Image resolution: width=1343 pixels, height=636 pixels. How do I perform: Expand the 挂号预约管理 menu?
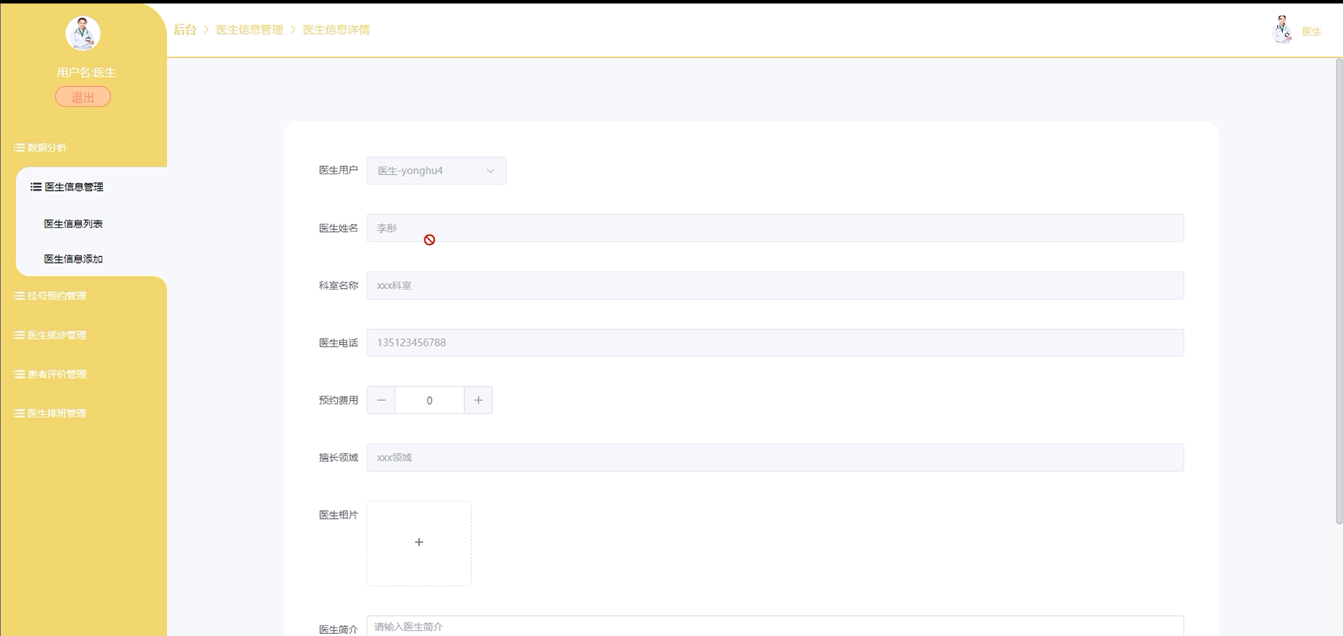[x=56, y=296]
